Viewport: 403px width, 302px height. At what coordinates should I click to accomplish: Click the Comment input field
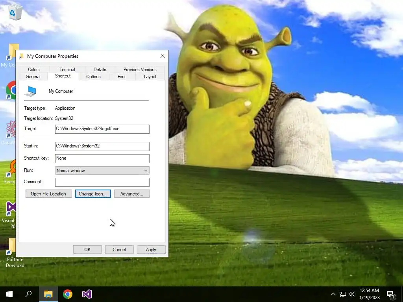point(102,182)
